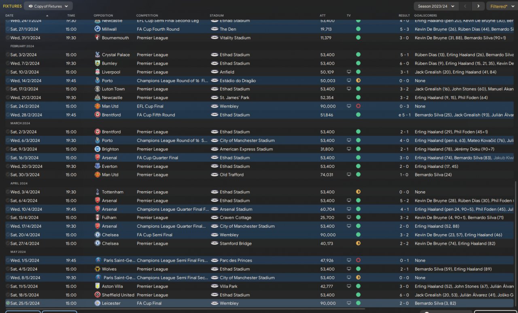The image size is (518, 313).
Task: Click the stadium icon beside Villa Park
Action: [214, 286]
